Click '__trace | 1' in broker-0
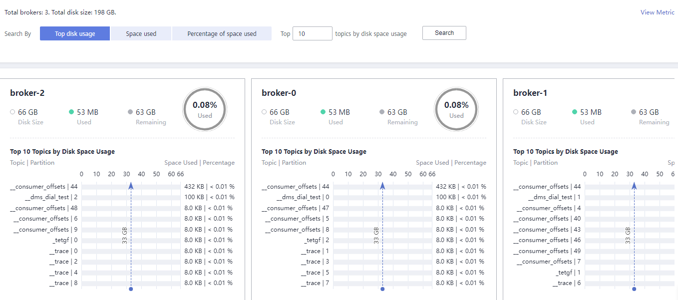The height and width of the screenshot is (300, 678). point(315,251)
